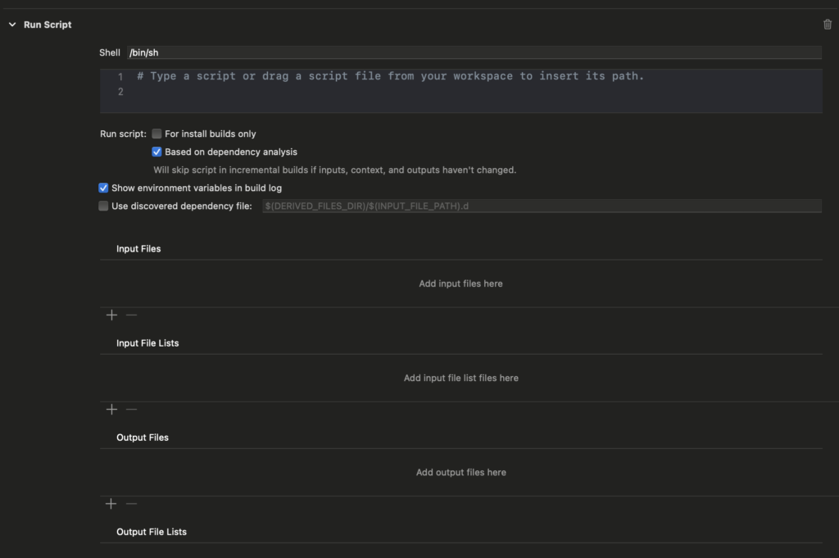This screenshot has height=558, width=839.
Task: Click the Input Files heading
Action: point(138,249)
